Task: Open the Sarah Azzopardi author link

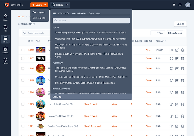Action: pos(93,126)
